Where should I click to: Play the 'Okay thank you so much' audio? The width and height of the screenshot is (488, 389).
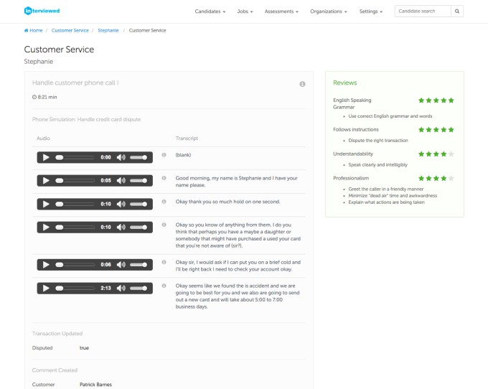pyautogui.click(x=46, y=204)
